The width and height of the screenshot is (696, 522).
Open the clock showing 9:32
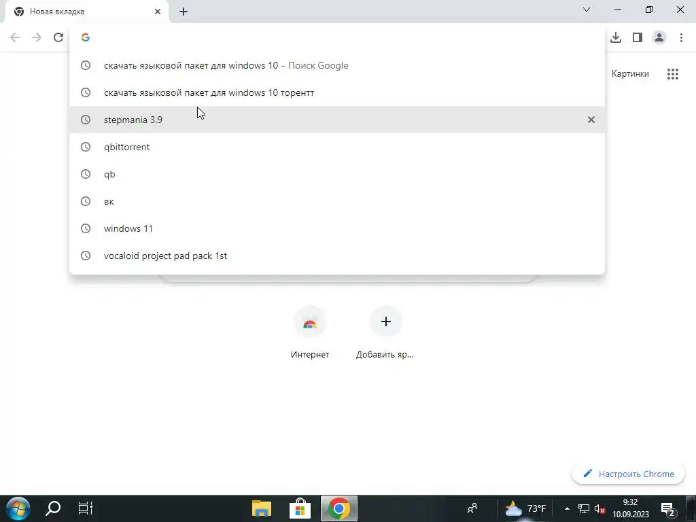click(x=630, y=508)
